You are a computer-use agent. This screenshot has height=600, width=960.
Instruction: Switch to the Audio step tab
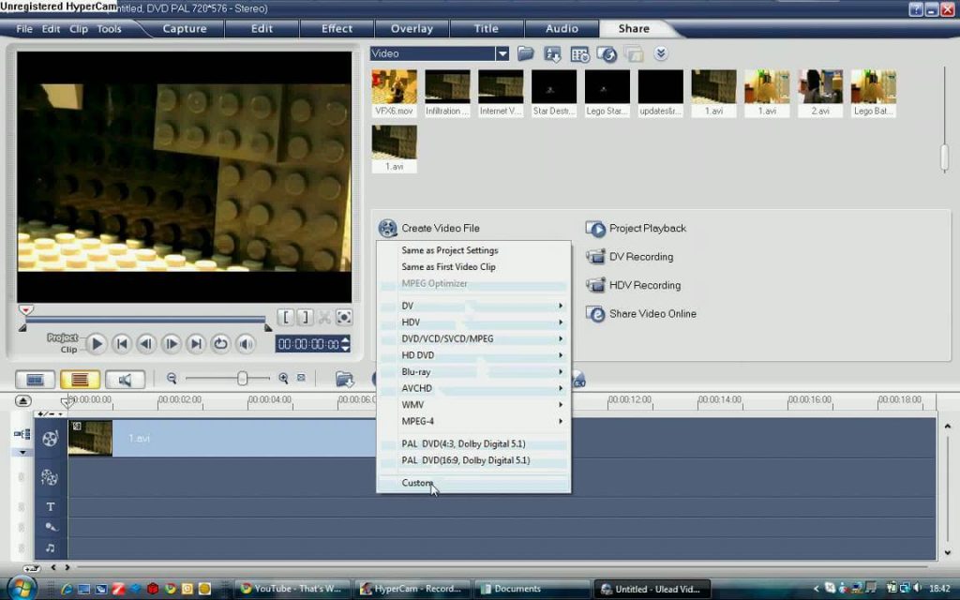pos(562,28)
